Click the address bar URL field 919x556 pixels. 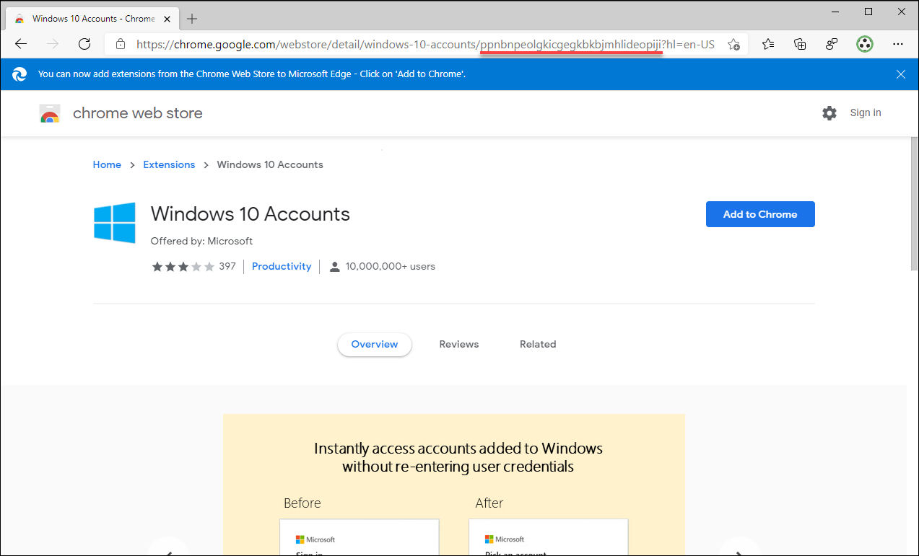[425, 44]
